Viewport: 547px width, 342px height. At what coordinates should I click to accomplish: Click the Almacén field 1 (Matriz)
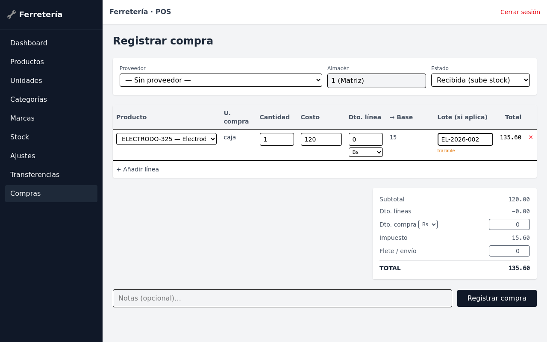click(x=376, y=81)
